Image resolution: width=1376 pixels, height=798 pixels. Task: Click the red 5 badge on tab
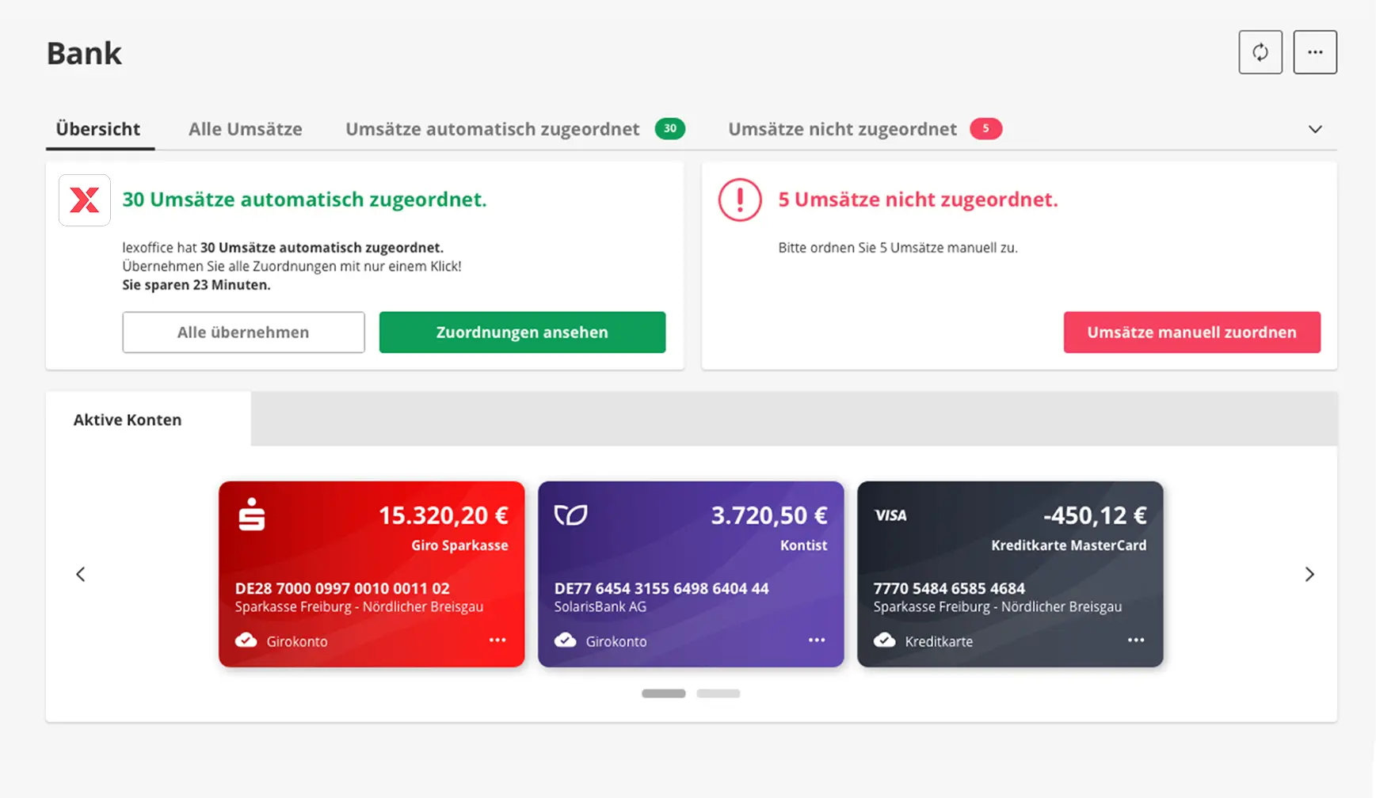coord(986,128)
